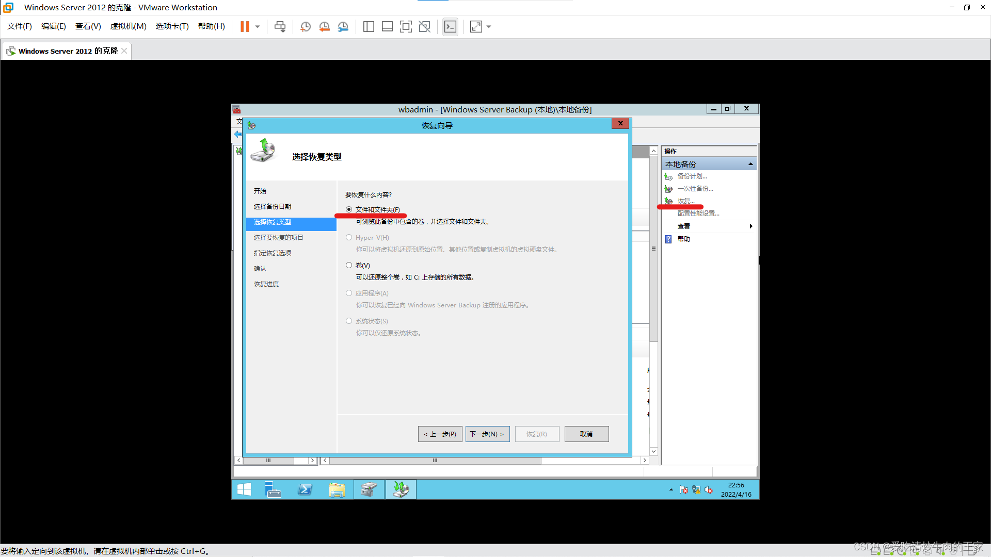The image size is (991, 557).
Task: Open PowerShell from the guest taskbar
Action: click(305, 489)
